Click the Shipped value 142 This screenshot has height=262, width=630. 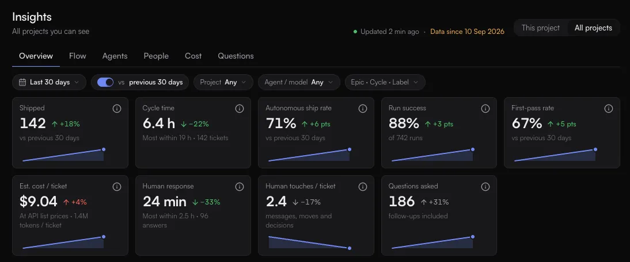[33, 124]
